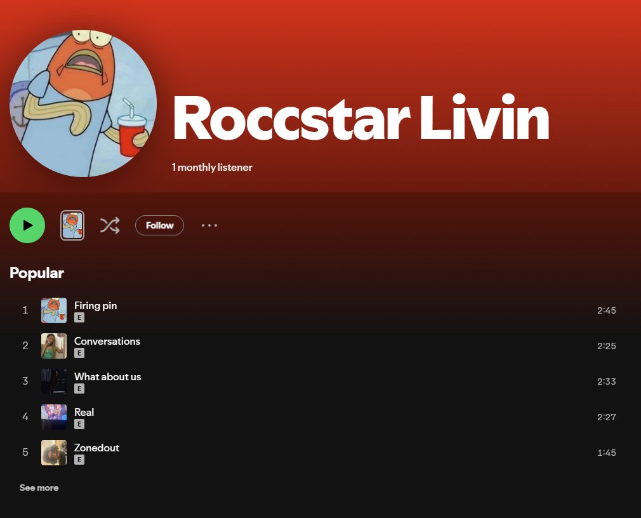Toggle shuffle playback icon
Screen dimensions: 641x518
110,225
